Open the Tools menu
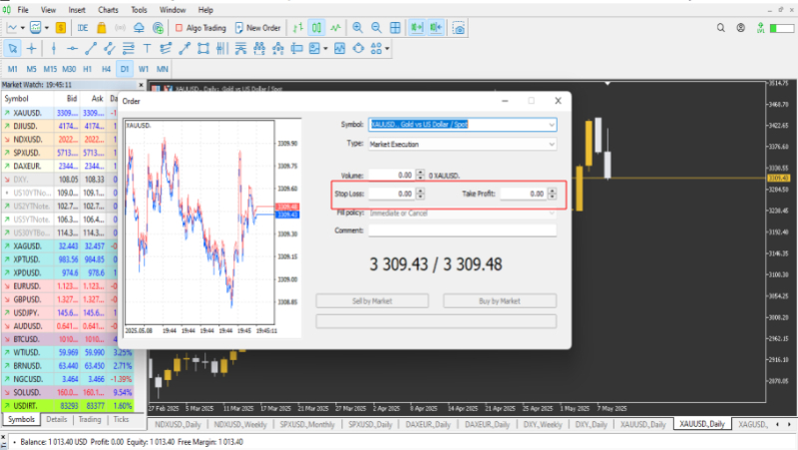The width and height of the screenshot is (798, 450). [x=139, y=10]
